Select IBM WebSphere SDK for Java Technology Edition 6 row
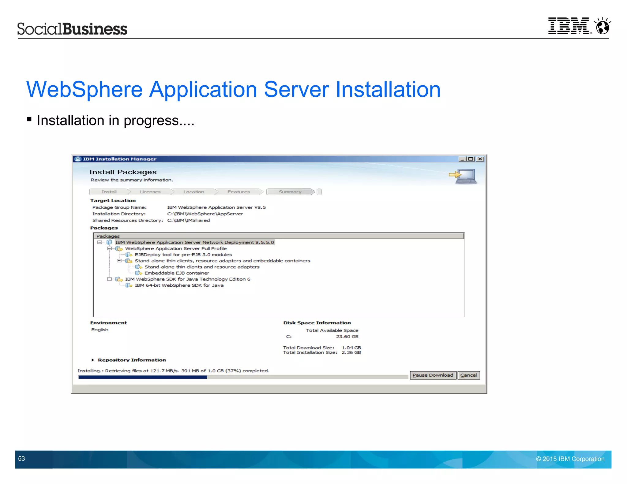Screen dimensions: 627x484 tap(187, 279)
